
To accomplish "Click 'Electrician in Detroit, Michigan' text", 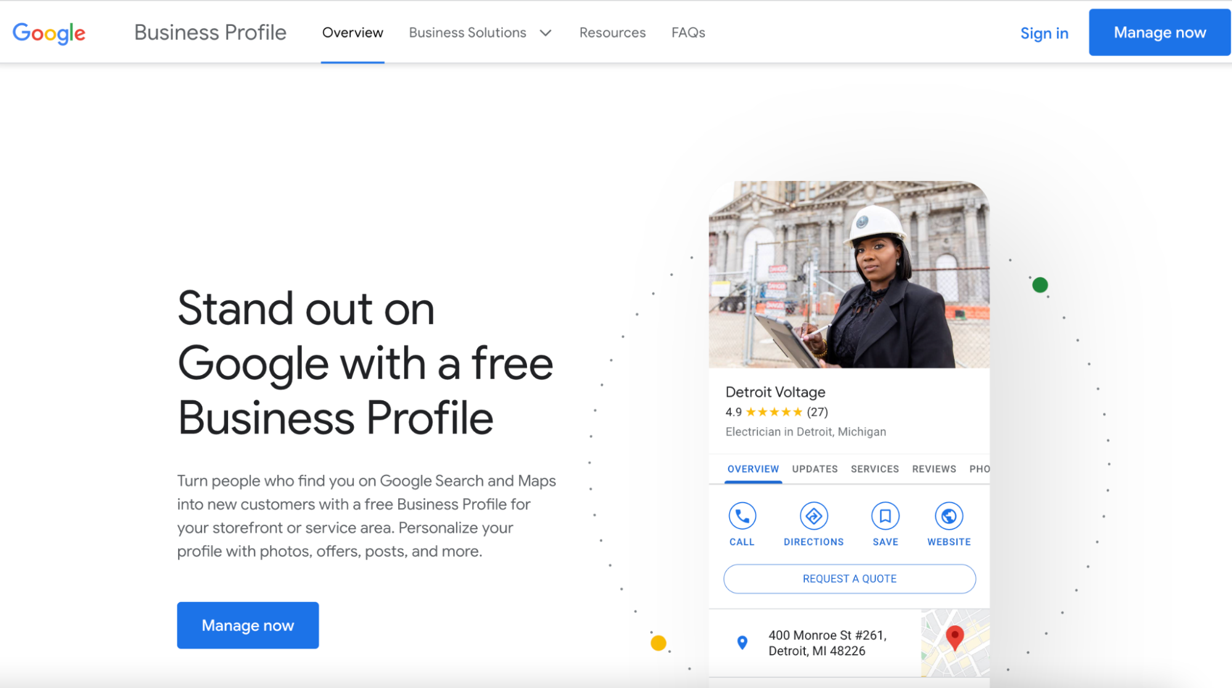I will (x=806, y=432).
